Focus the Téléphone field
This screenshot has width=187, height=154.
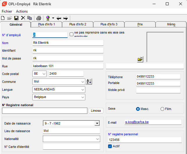point(158,76)
